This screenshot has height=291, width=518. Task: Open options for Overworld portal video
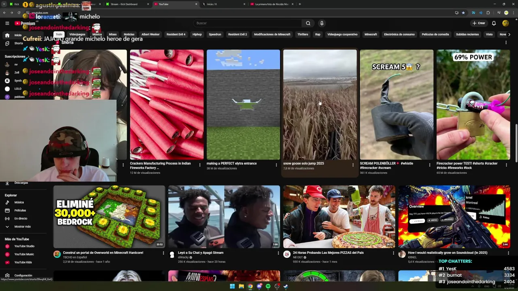pos(163,253)
